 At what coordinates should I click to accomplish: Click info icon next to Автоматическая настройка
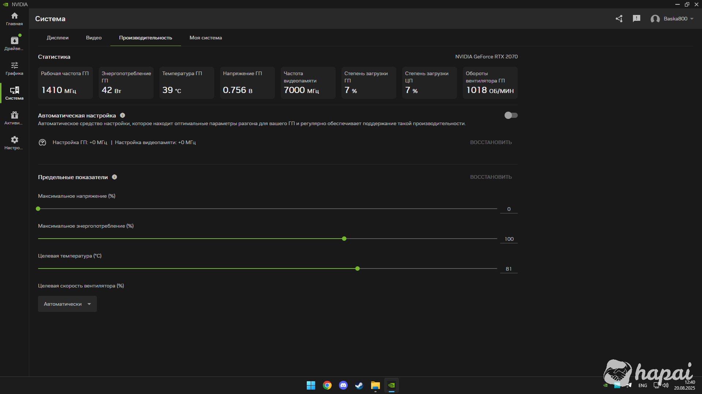tap(122, 115)
